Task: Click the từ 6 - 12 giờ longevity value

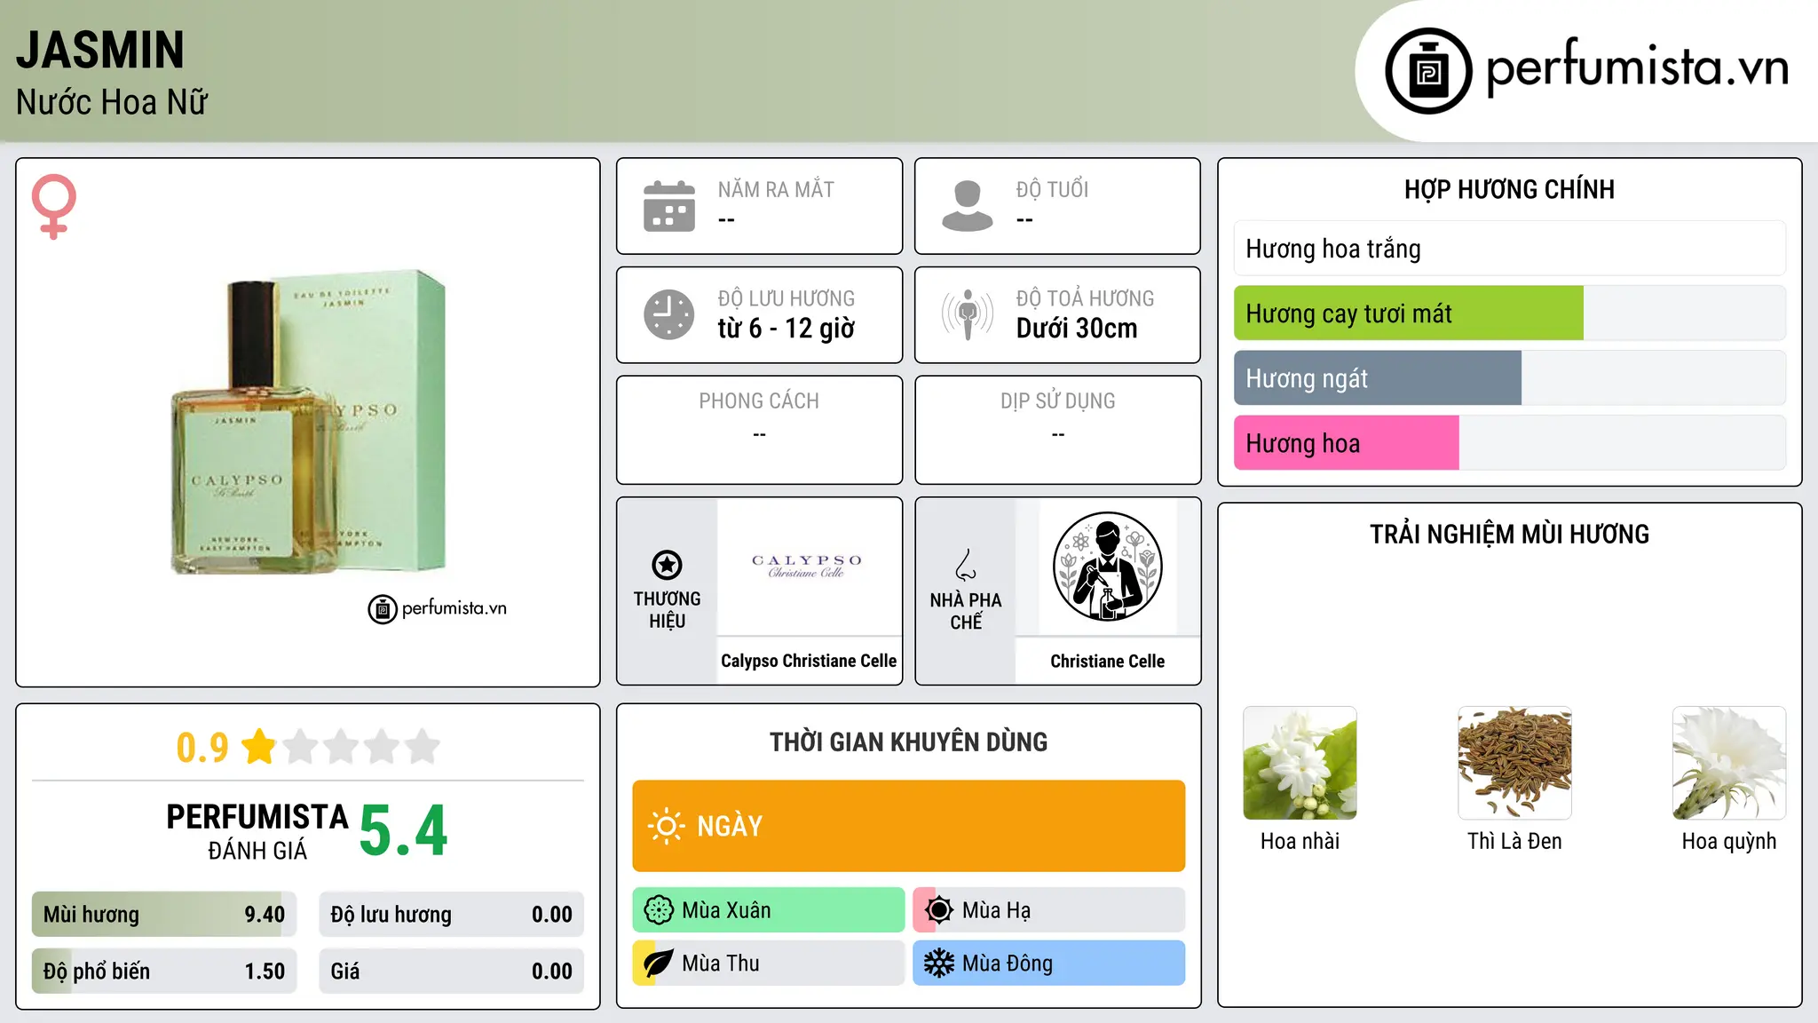Action: [786, 329]
